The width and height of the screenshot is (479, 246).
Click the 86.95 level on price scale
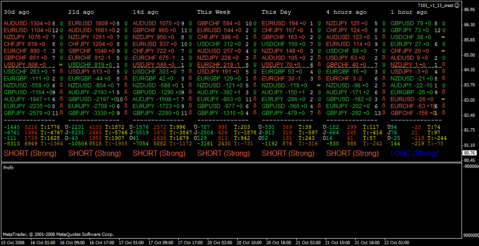coord(470,9)
